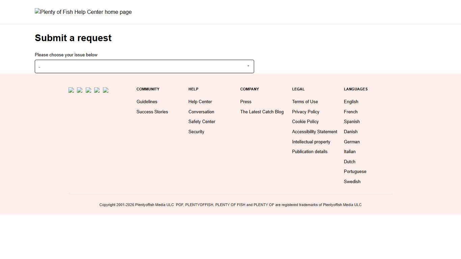Viewport: 461px width, 259px height.
Task: Go to the Help Center
Action: coord(200,102)
